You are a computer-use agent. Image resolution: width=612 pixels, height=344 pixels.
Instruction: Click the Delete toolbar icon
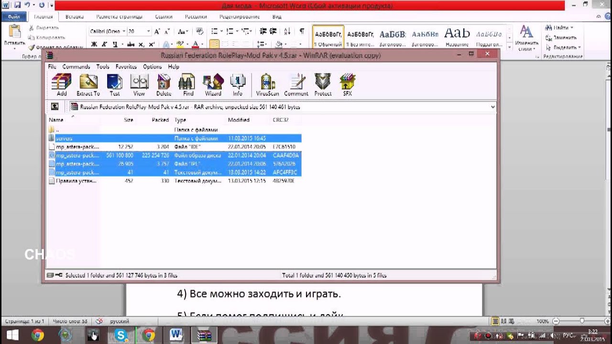pyautogui.click(x=164, y=85)
